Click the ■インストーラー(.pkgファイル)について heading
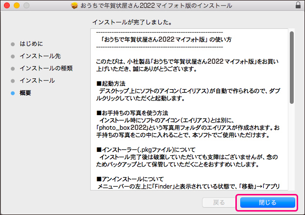Viewport: 305px width, 215px height. click(146, 150)
